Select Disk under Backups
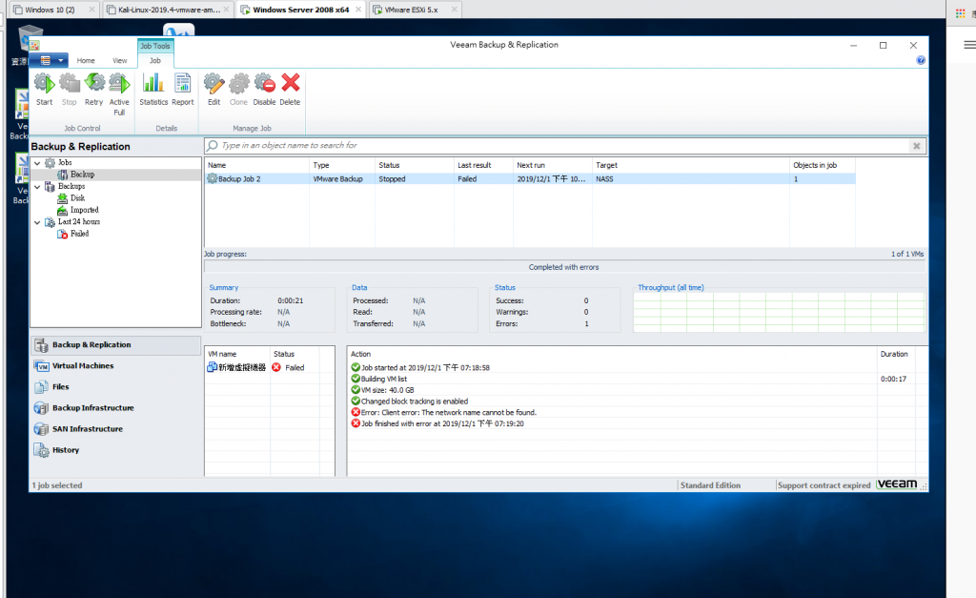976x598 pixels. [77, 198]
